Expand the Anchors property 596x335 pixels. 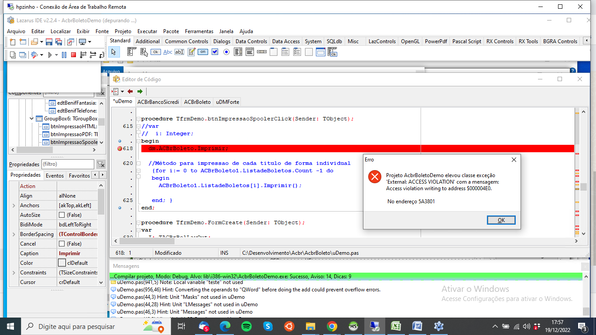(14, 205)
